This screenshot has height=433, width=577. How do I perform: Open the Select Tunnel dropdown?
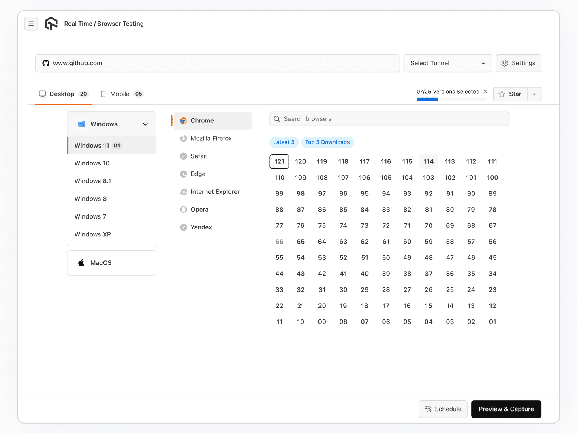[x=447, y=63]
